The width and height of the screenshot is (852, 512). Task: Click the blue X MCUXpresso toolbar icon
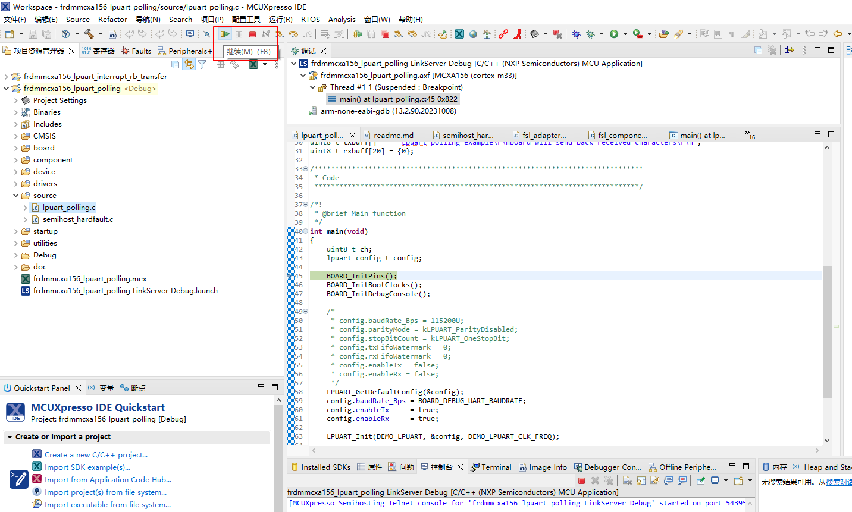pos(459,34)
